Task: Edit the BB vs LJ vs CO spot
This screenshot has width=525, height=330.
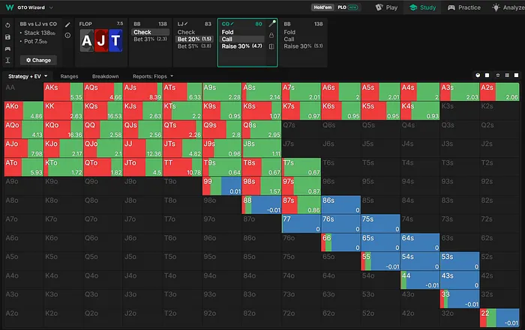Action: pos(67,25)
